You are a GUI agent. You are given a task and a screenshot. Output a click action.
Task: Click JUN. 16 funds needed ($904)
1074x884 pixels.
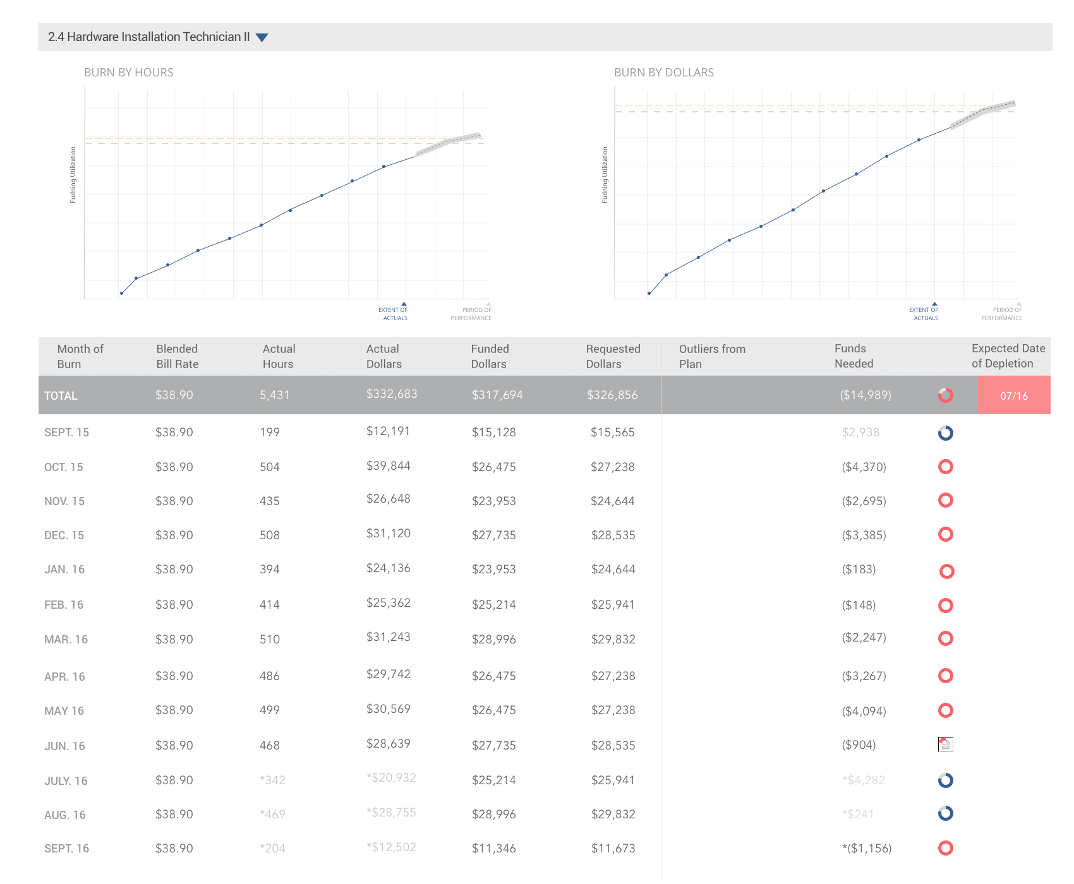[x=859, y=745]
